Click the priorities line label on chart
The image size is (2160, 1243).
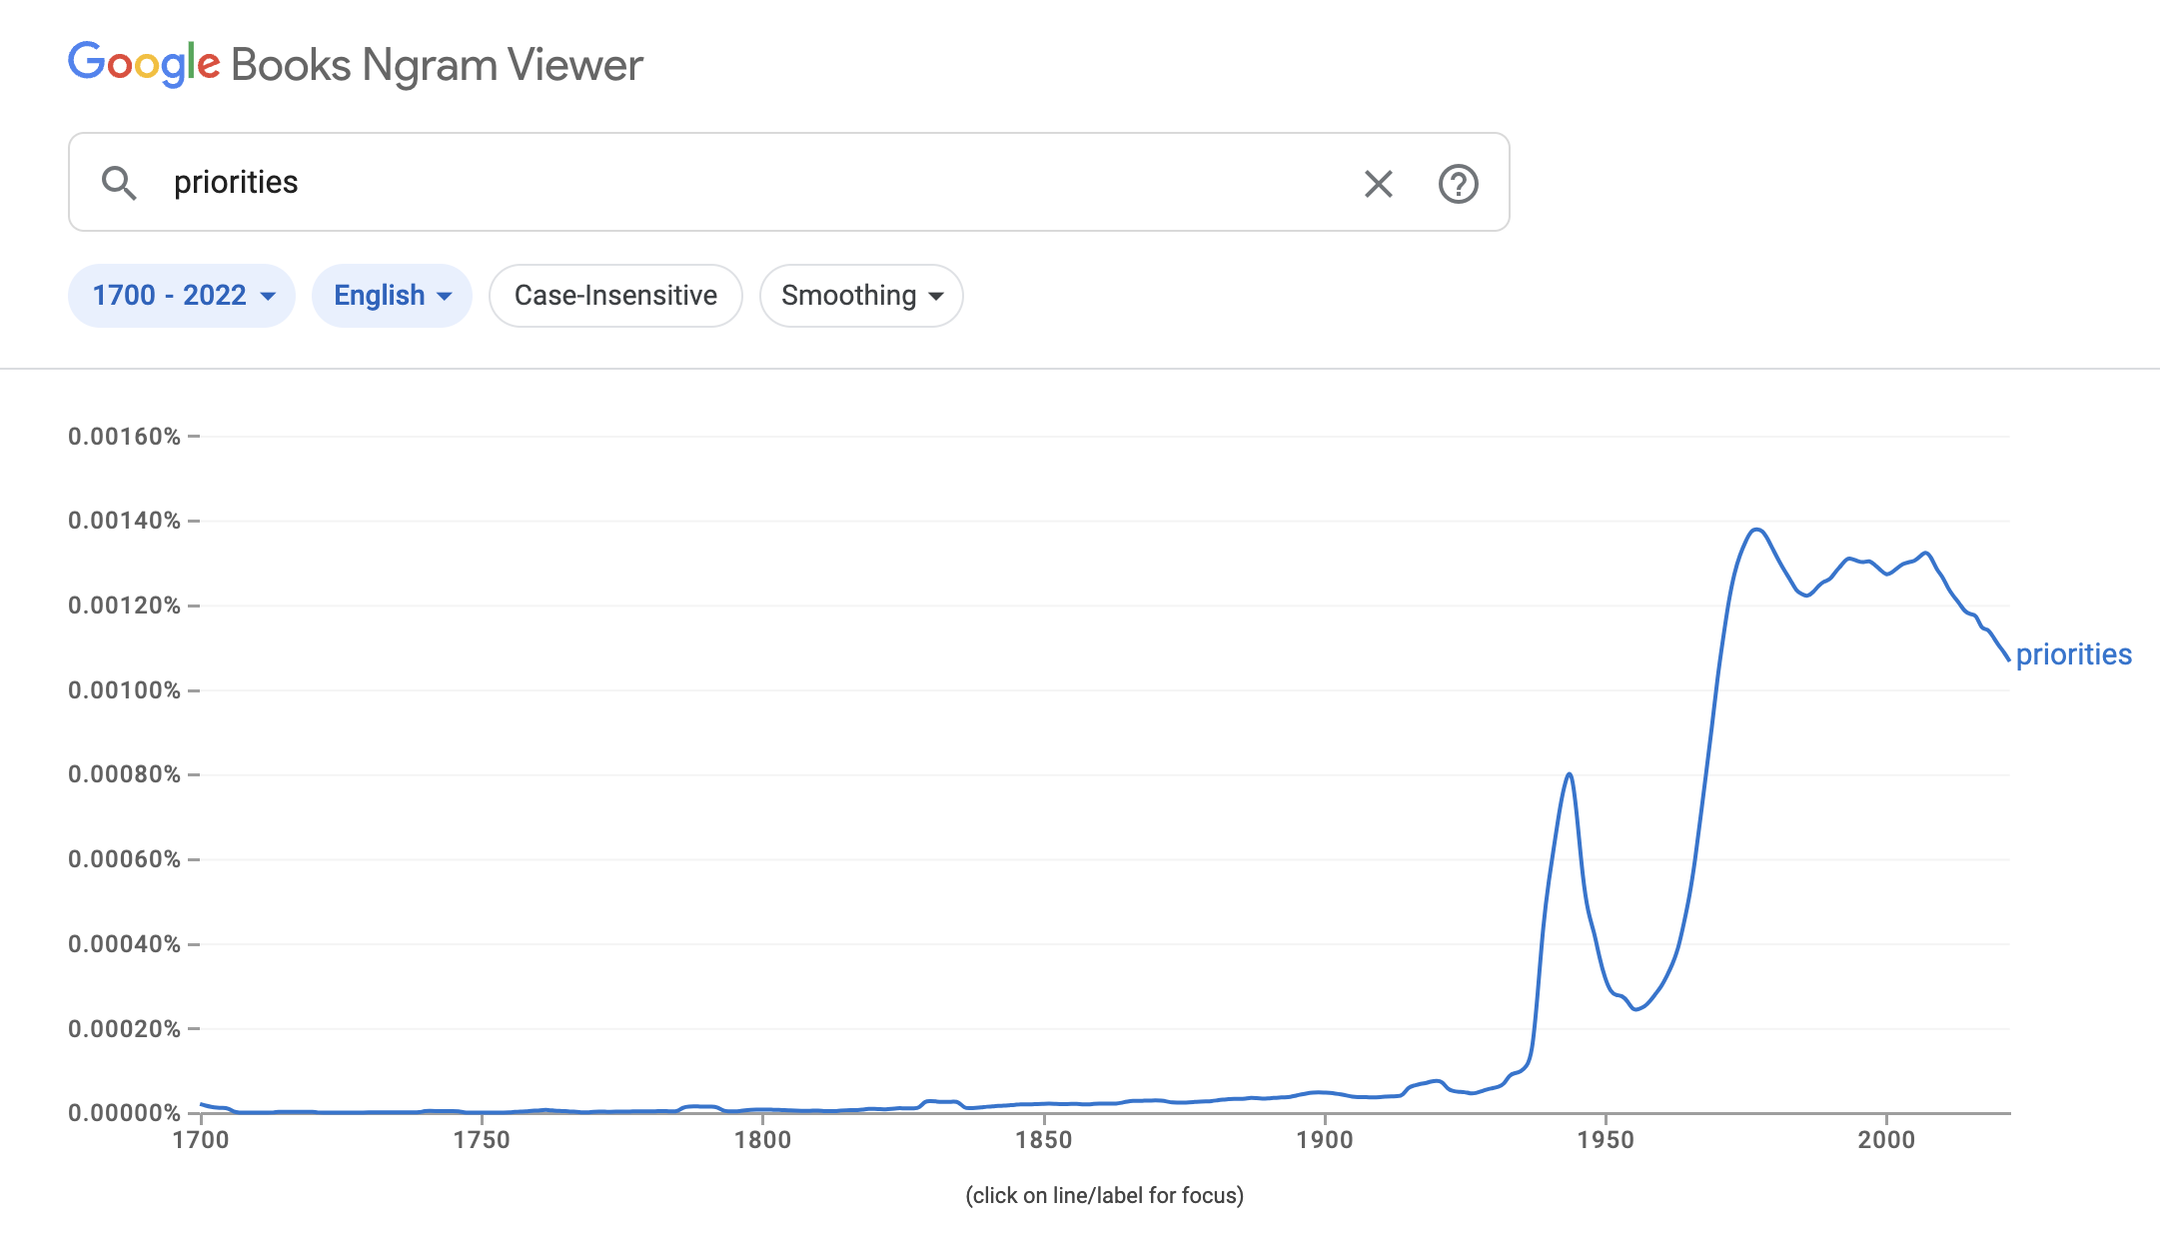pos(2073,654)
